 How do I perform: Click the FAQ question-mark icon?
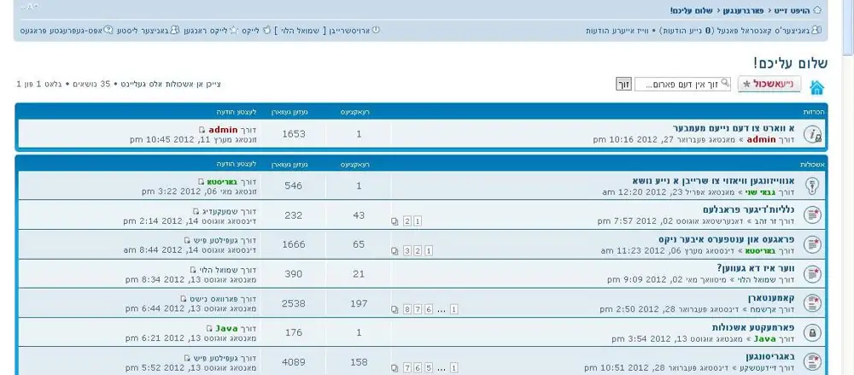tap(108, 30)
